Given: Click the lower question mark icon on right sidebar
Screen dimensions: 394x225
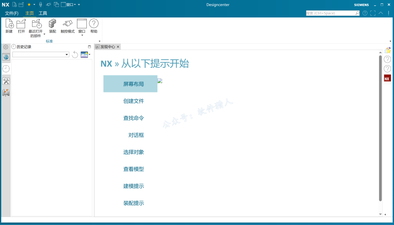Looking at the screenshot, I should [x=387, y=69].
